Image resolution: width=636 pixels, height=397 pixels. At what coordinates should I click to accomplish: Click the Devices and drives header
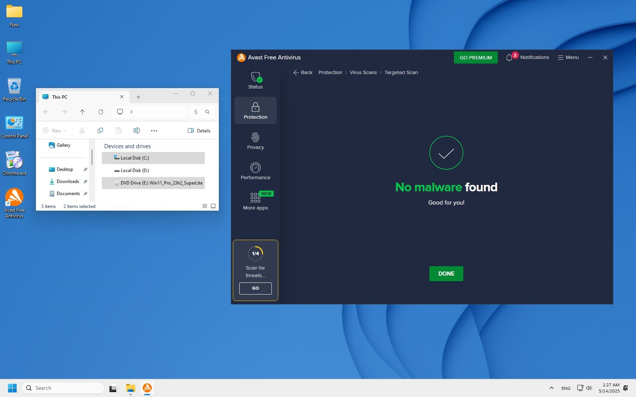click(127, 146)
